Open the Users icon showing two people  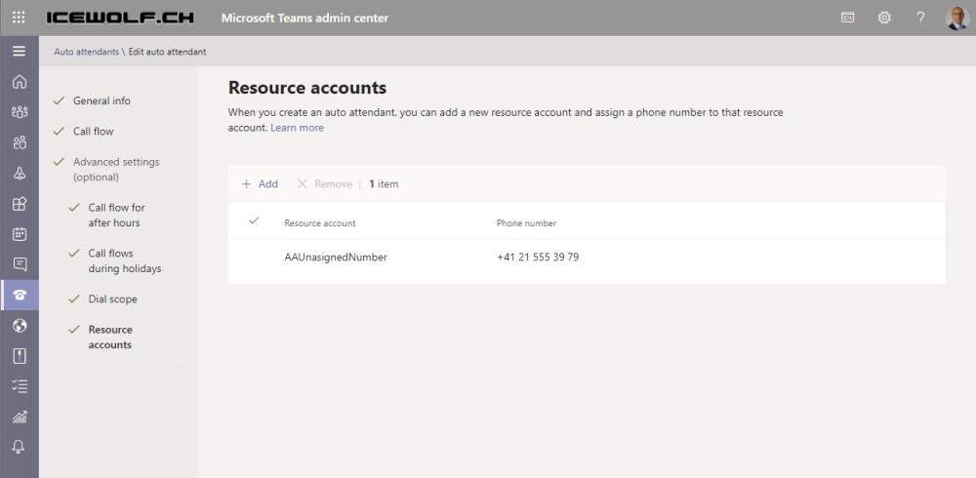(20, 142)
